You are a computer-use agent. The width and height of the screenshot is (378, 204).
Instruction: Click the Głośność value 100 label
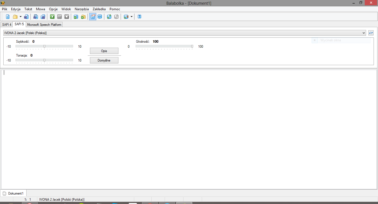(x=156, y=42)
